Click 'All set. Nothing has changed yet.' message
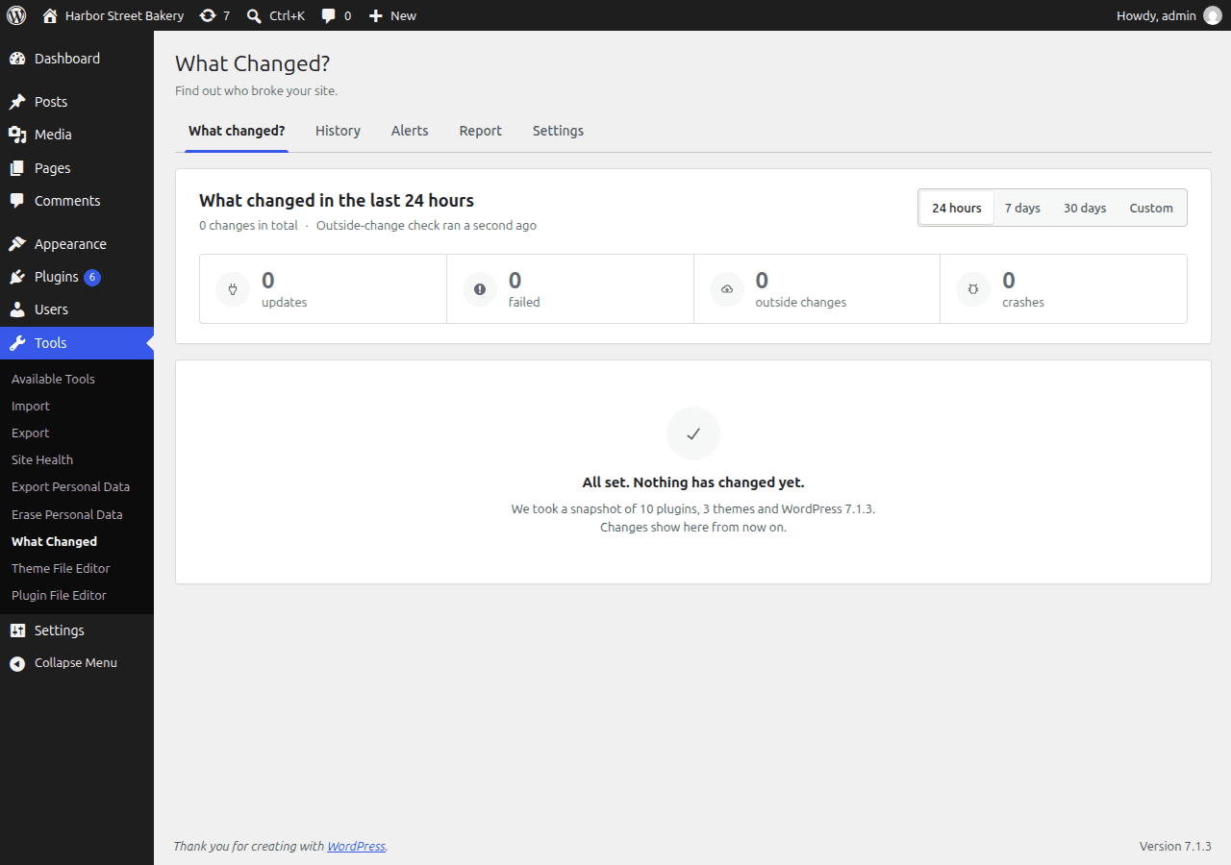1231x865 pixels. (x=693, y=482)
